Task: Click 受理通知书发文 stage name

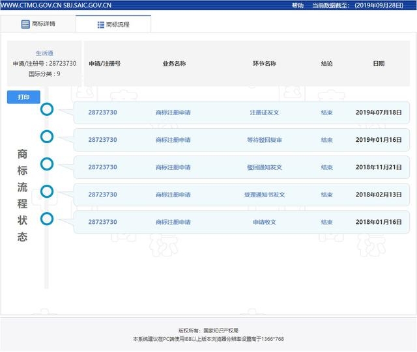Action: 265,195
